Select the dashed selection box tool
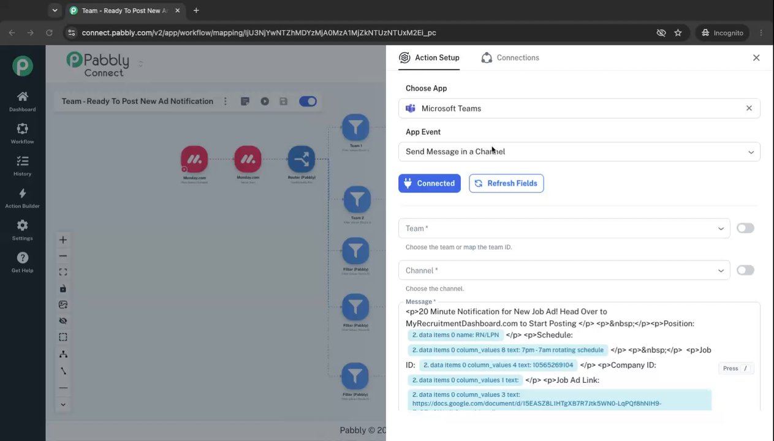This screenshot has height=441, width=774. pyautogui.click(x=63, y=337)
